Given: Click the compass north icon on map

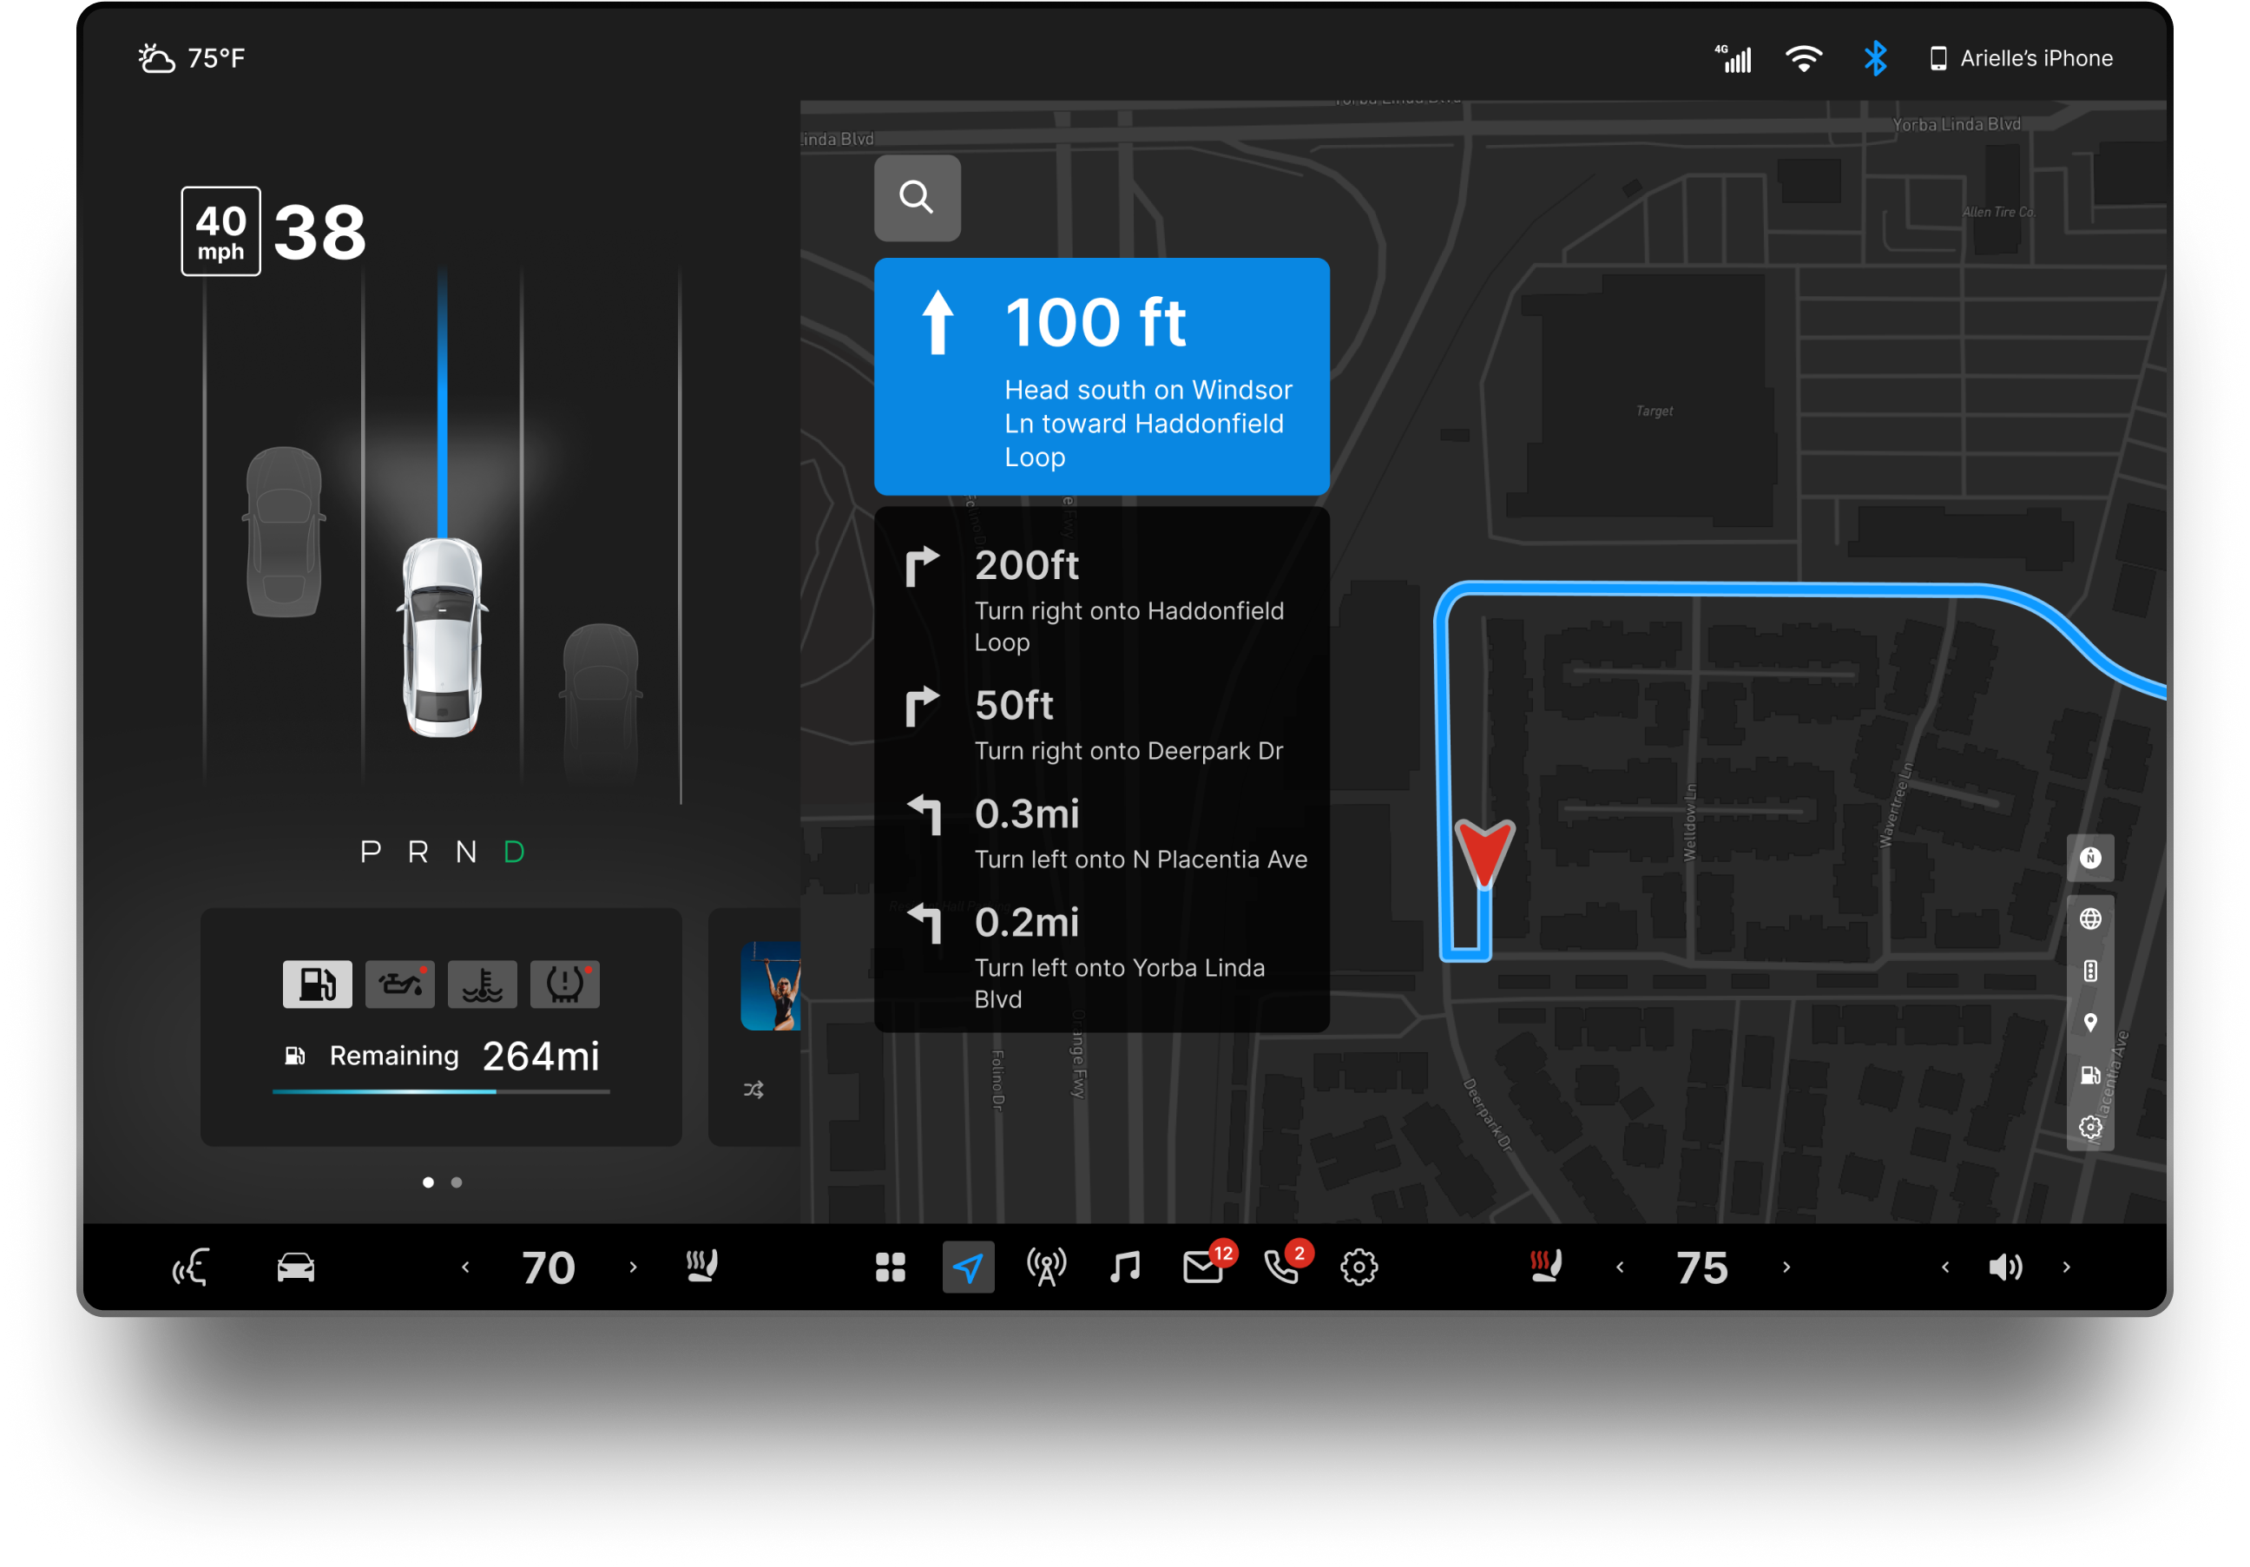Looking at the screenshot, I should pyautogui.click(x=2089, y=858).
